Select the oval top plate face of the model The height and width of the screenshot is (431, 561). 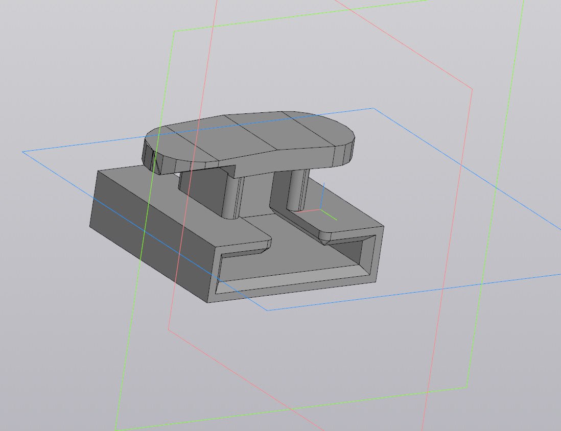[x=250, y=138]
